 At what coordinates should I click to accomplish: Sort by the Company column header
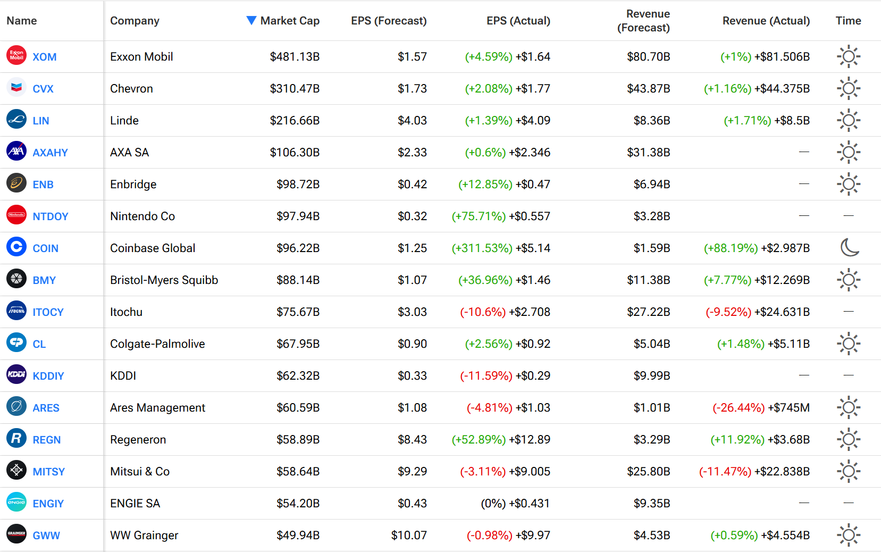pyautogui.click(x=135, y=21)
